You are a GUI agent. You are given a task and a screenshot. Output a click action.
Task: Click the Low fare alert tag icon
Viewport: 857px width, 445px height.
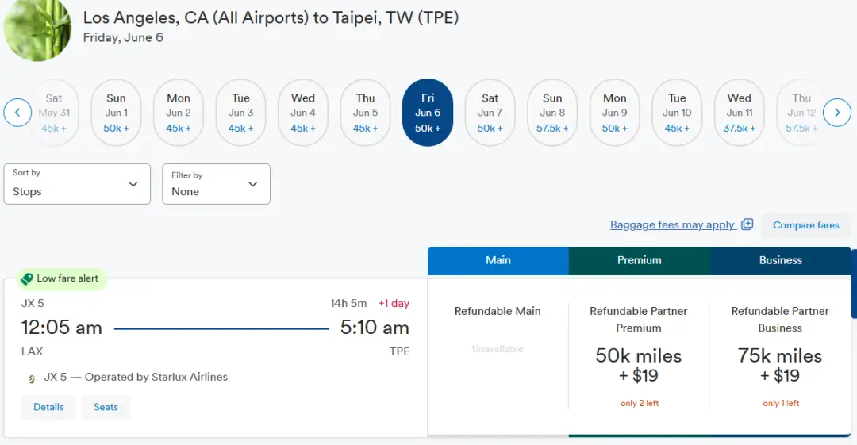click(27, 279)
